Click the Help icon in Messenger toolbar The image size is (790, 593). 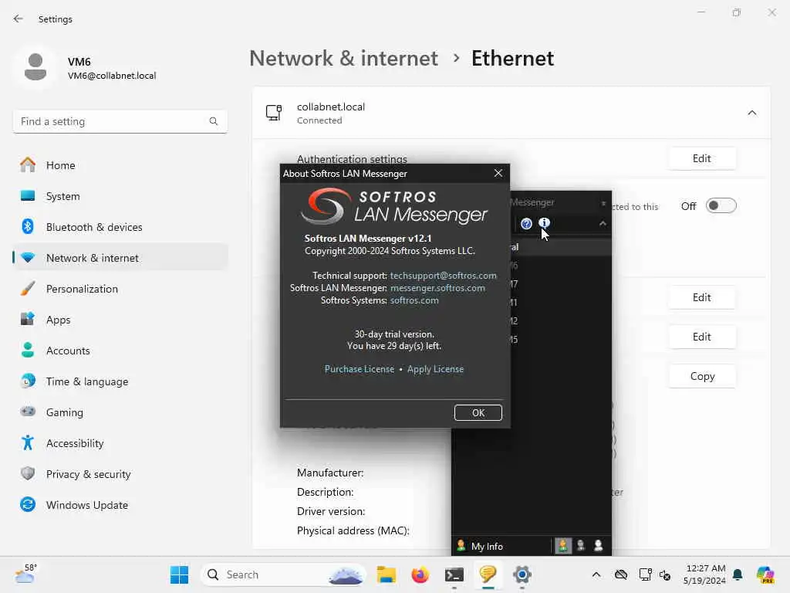526,223
